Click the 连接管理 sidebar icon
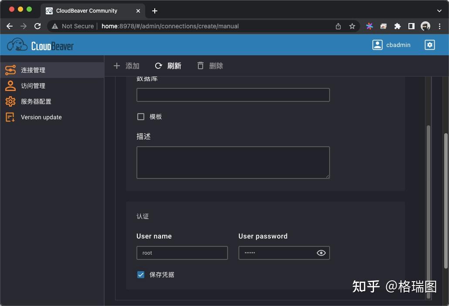 tap(10, 70)
